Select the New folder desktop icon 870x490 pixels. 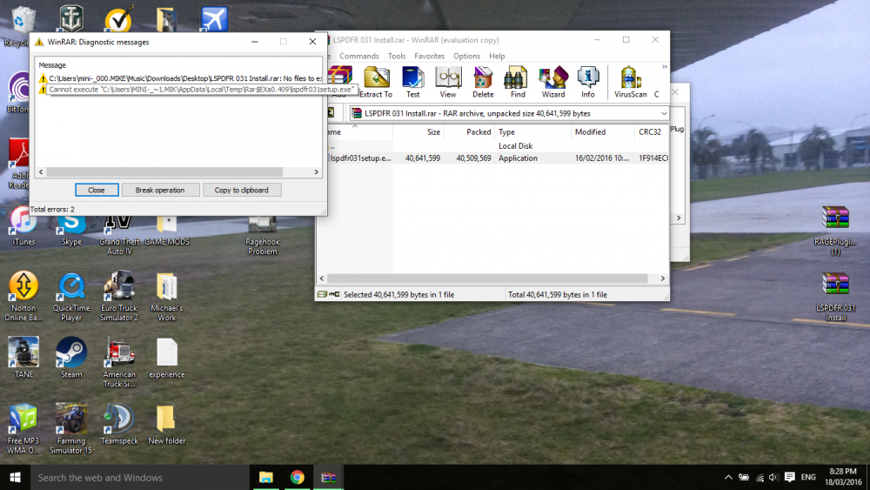click(166, 425)
